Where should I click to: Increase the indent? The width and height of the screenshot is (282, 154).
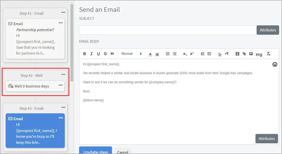pyautogui.click(x=209, y=54)
